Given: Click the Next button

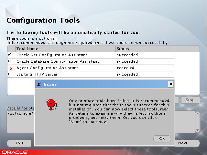Looking at the screenshot, I should click(x=187, y=143).
